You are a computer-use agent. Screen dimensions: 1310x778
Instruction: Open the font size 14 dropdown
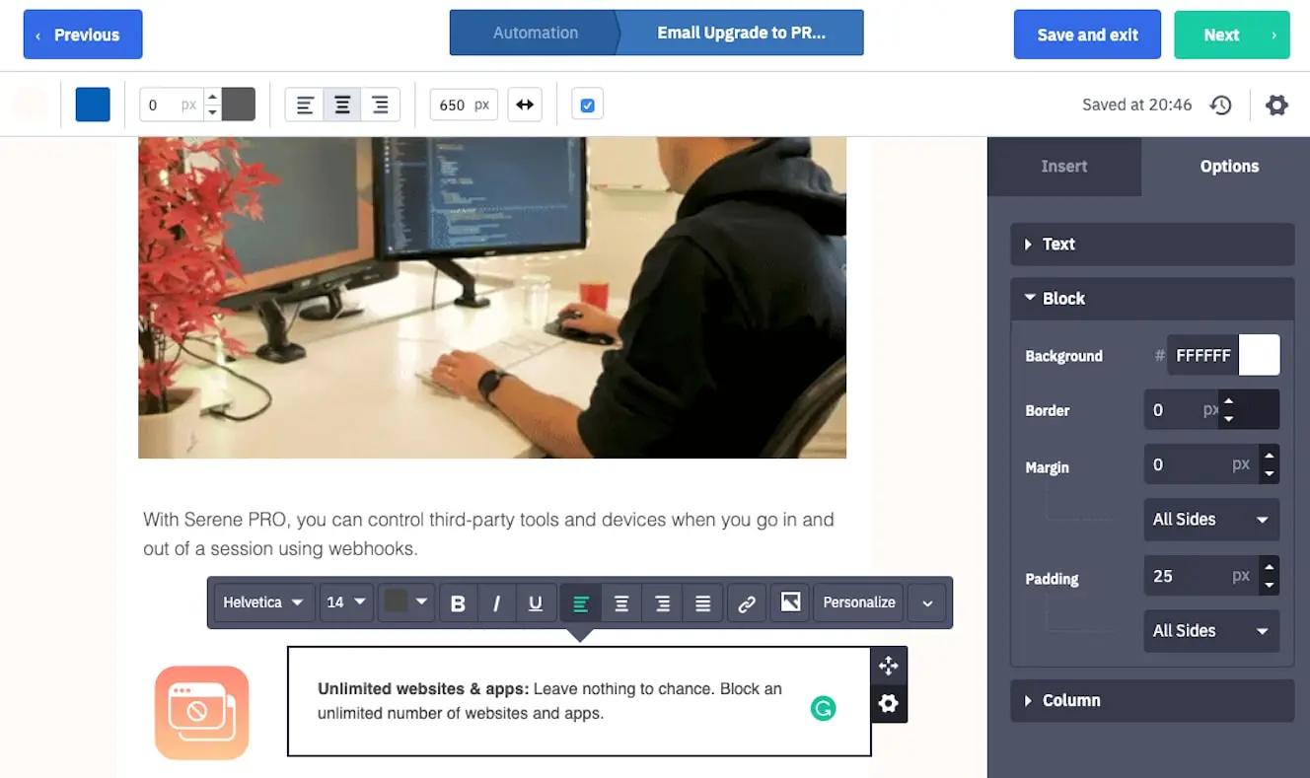pyautogui.click(x=345, y=602)
